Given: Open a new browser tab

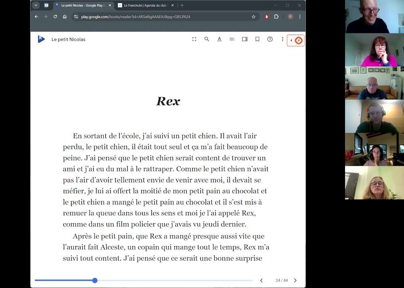Looking at the screenshot, I should (182, 5).
